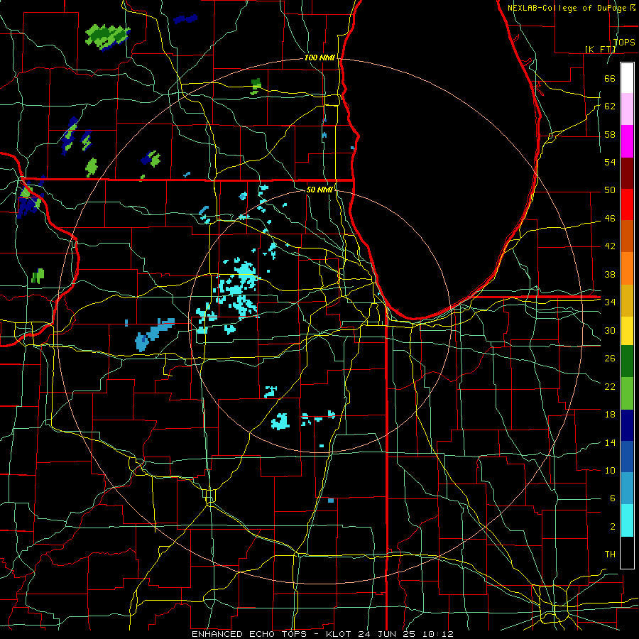639x639 pixels.
Task: Select the bright red 46-50 kft legend swatch
Action: [x=627, y=204]
